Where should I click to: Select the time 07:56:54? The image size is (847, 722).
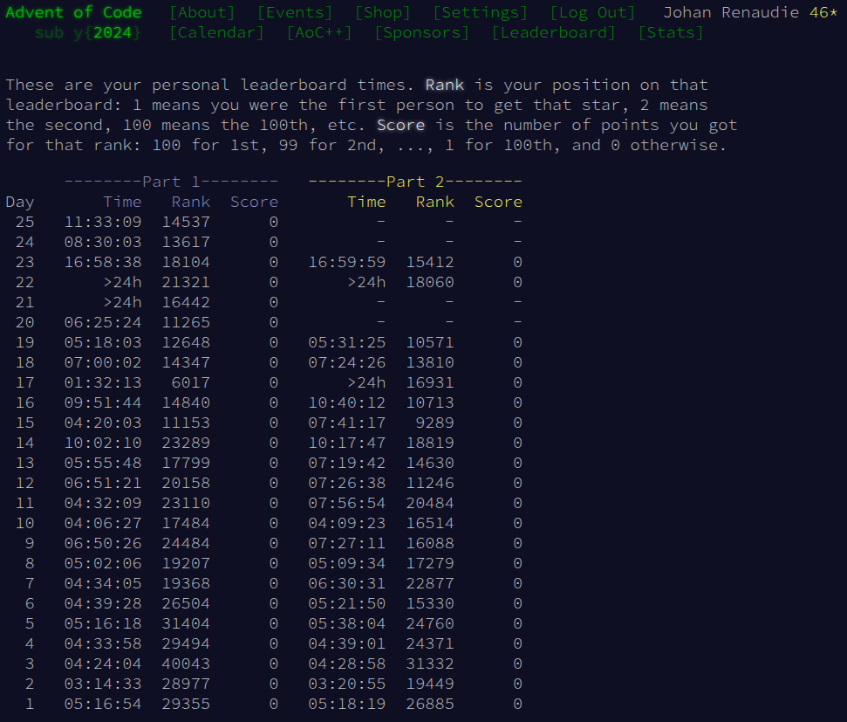coord(347,504)
